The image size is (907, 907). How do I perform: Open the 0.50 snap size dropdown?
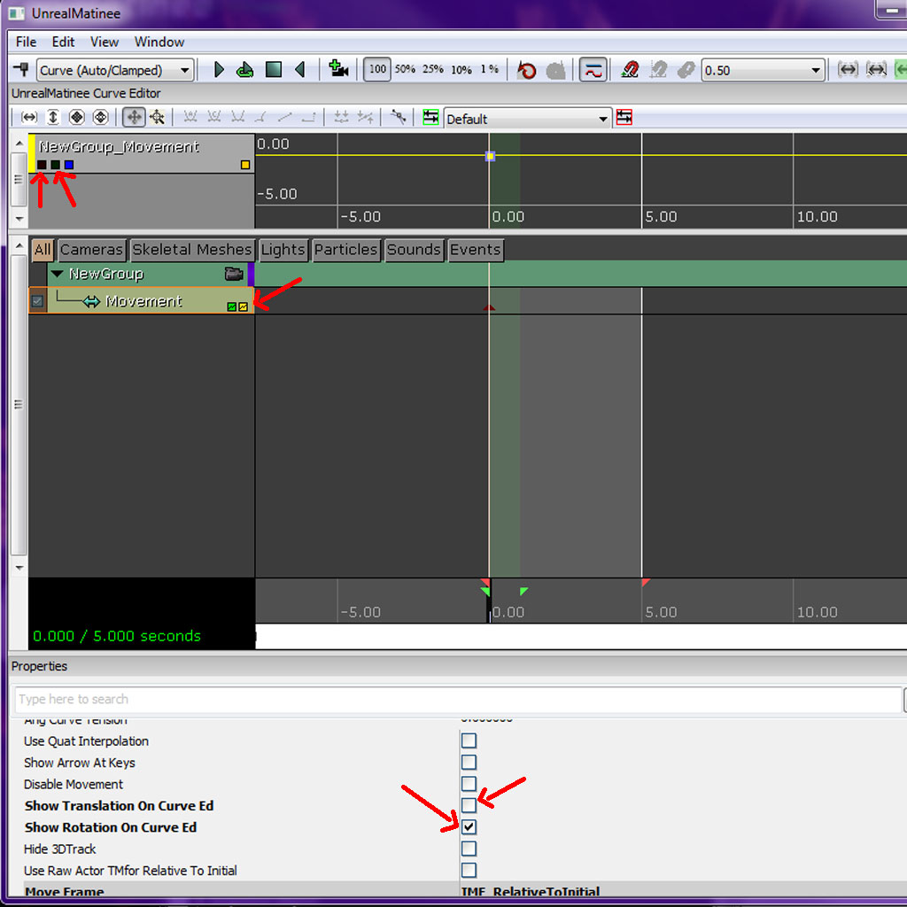[763, 70]
